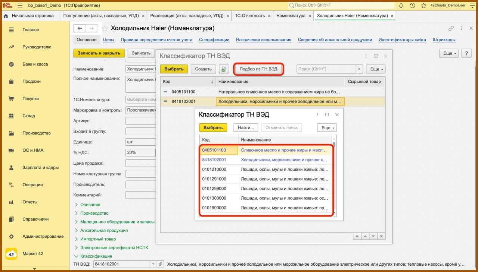Open Правила определения счетов учета link
Image resolution: width=478 pixels, height=272 pixels.
coord(156,40)
